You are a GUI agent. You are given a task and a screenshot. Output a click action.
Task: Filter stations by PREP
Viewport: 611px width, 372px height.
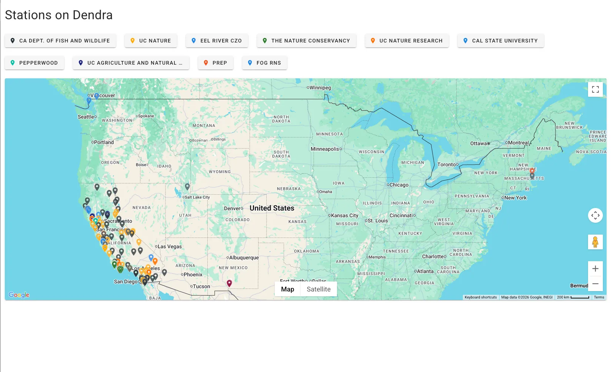(216, 63)
